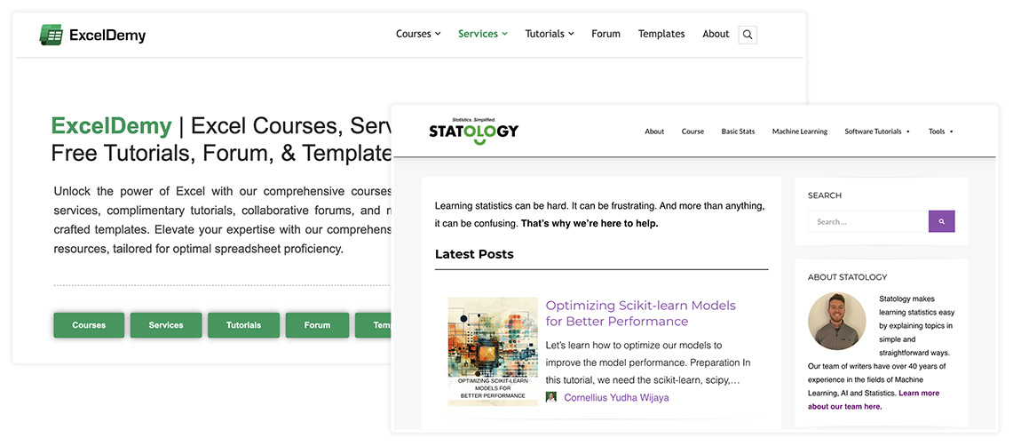The width and height of the screenshot is (1021, 446).
Task: Open Templates in ExcelDemy navigation
Action: (x=661, y=34)
